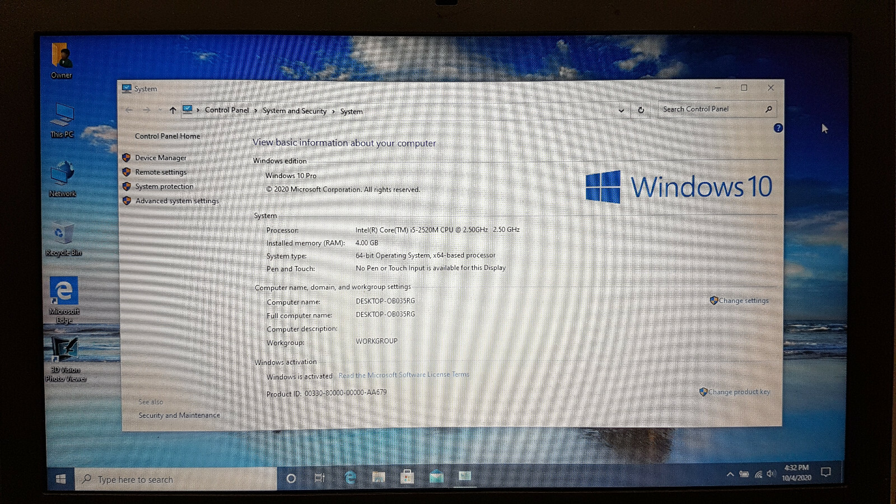This screenshot has height=504, width=896.
Task: Open Microsoft Store from the taskbar
Action: [407, 477]
